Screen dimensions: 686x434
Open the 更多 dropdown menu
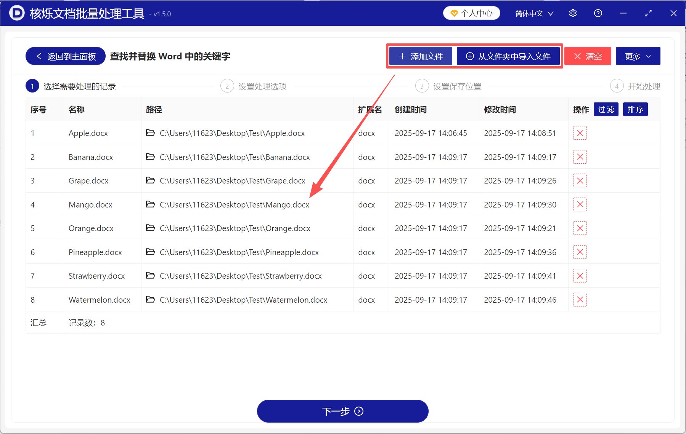click(x=638, y=56)
